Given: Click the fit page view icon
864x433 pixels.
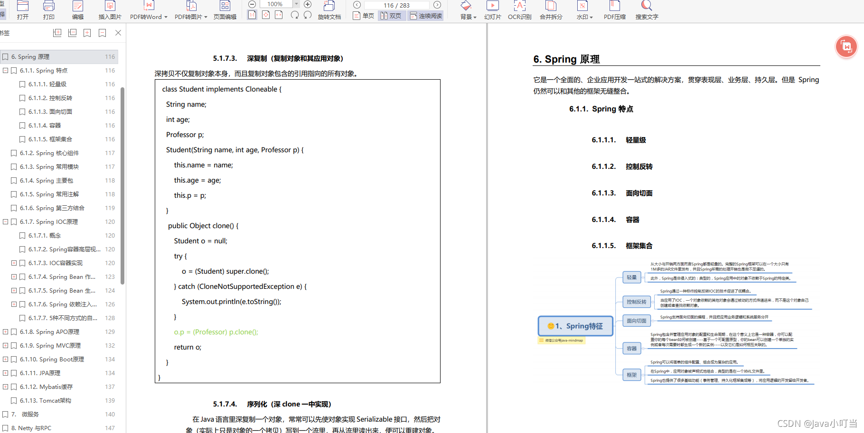Looking at the screenshot, I should (x=266, y=15).
